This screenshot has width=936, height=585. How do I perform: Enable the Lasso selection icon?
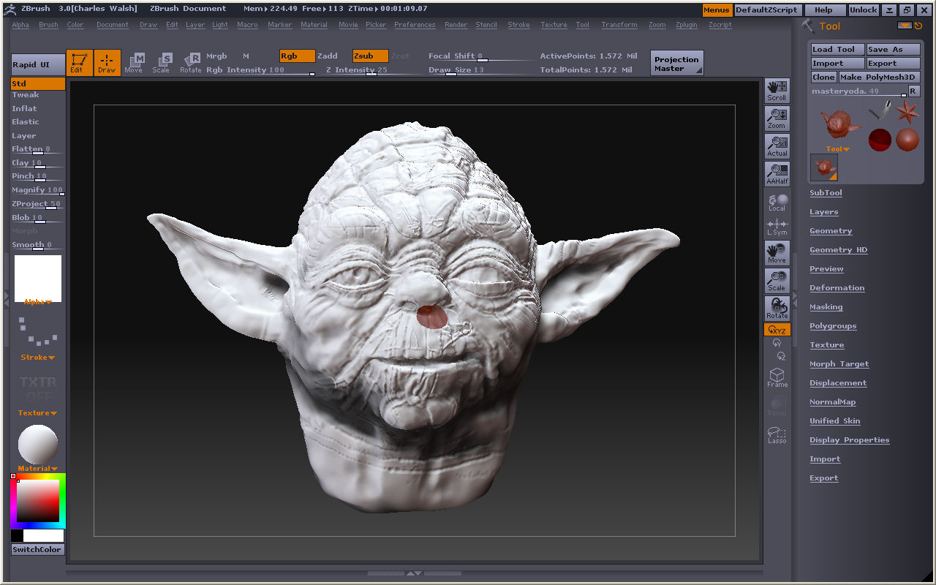point(777,436)
